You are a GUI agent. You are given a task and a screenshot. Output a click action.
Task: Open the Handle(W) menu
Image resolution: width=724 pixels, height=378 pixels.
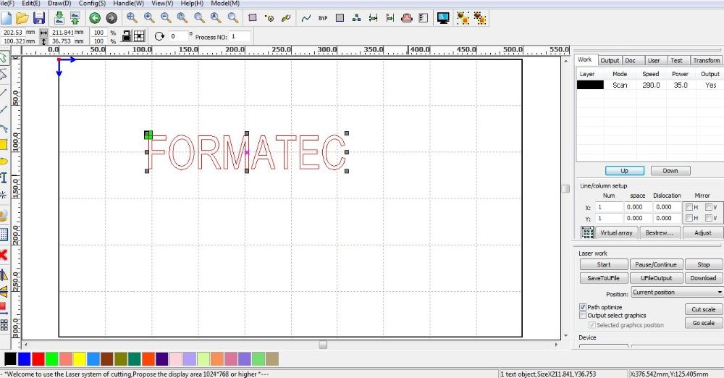(128, 3)
